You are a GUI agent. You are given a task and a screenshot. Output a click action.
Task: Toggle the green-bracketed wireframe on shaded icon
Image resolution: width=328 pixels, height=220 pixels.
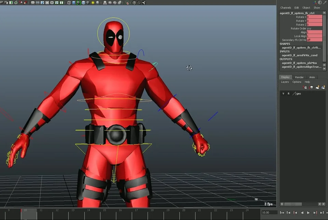tap(79, 3)
